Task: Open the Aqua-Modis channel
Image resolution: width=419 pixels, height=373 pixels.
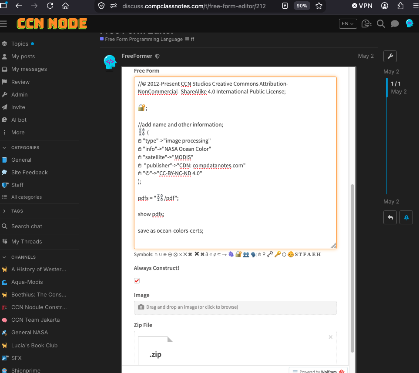Action: point(27,282)
